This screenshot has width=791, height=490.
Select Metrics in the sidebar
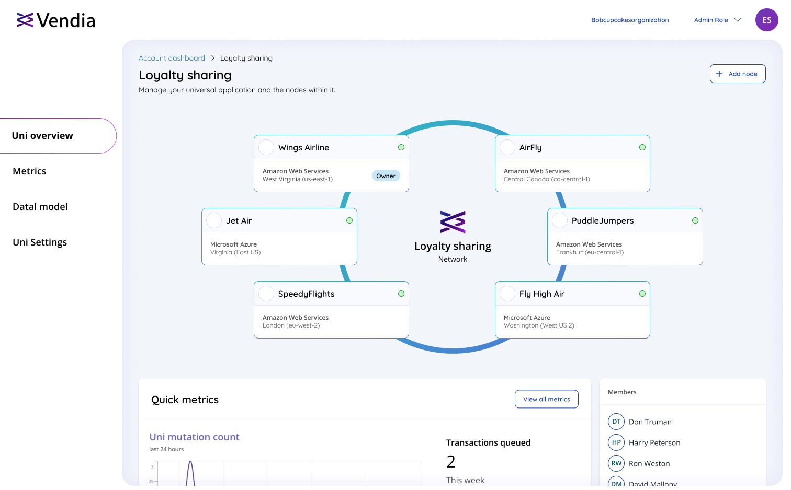click(29, 171)
